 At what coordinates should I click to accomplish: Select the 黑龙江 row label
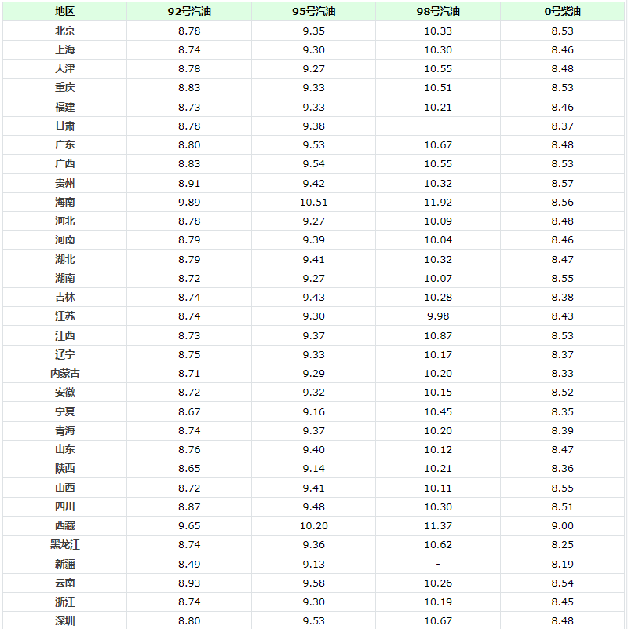(x=64, y=545)
